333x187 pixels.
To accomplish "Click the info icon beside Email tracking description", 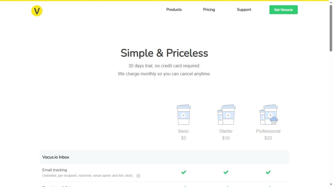I will [x=138, y=176].
